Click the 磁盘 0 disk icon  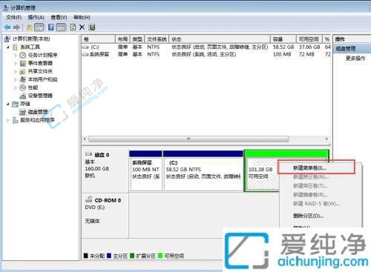point(89,154)
